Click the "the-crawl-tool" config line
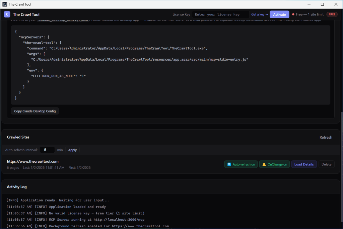 tap(42, 43)
